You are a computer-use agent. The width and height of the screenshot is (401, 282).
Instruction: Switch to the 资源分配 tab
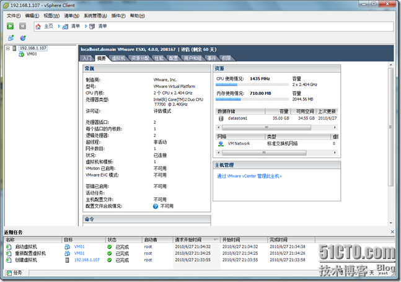(140, 58)
